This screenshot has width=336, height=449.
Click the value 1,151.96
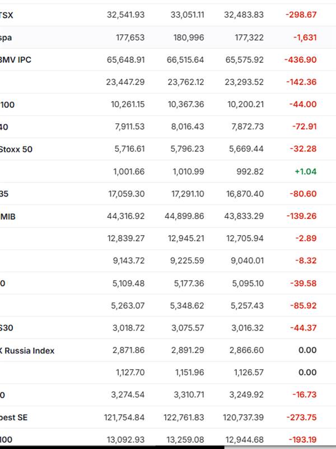point(190,372)
